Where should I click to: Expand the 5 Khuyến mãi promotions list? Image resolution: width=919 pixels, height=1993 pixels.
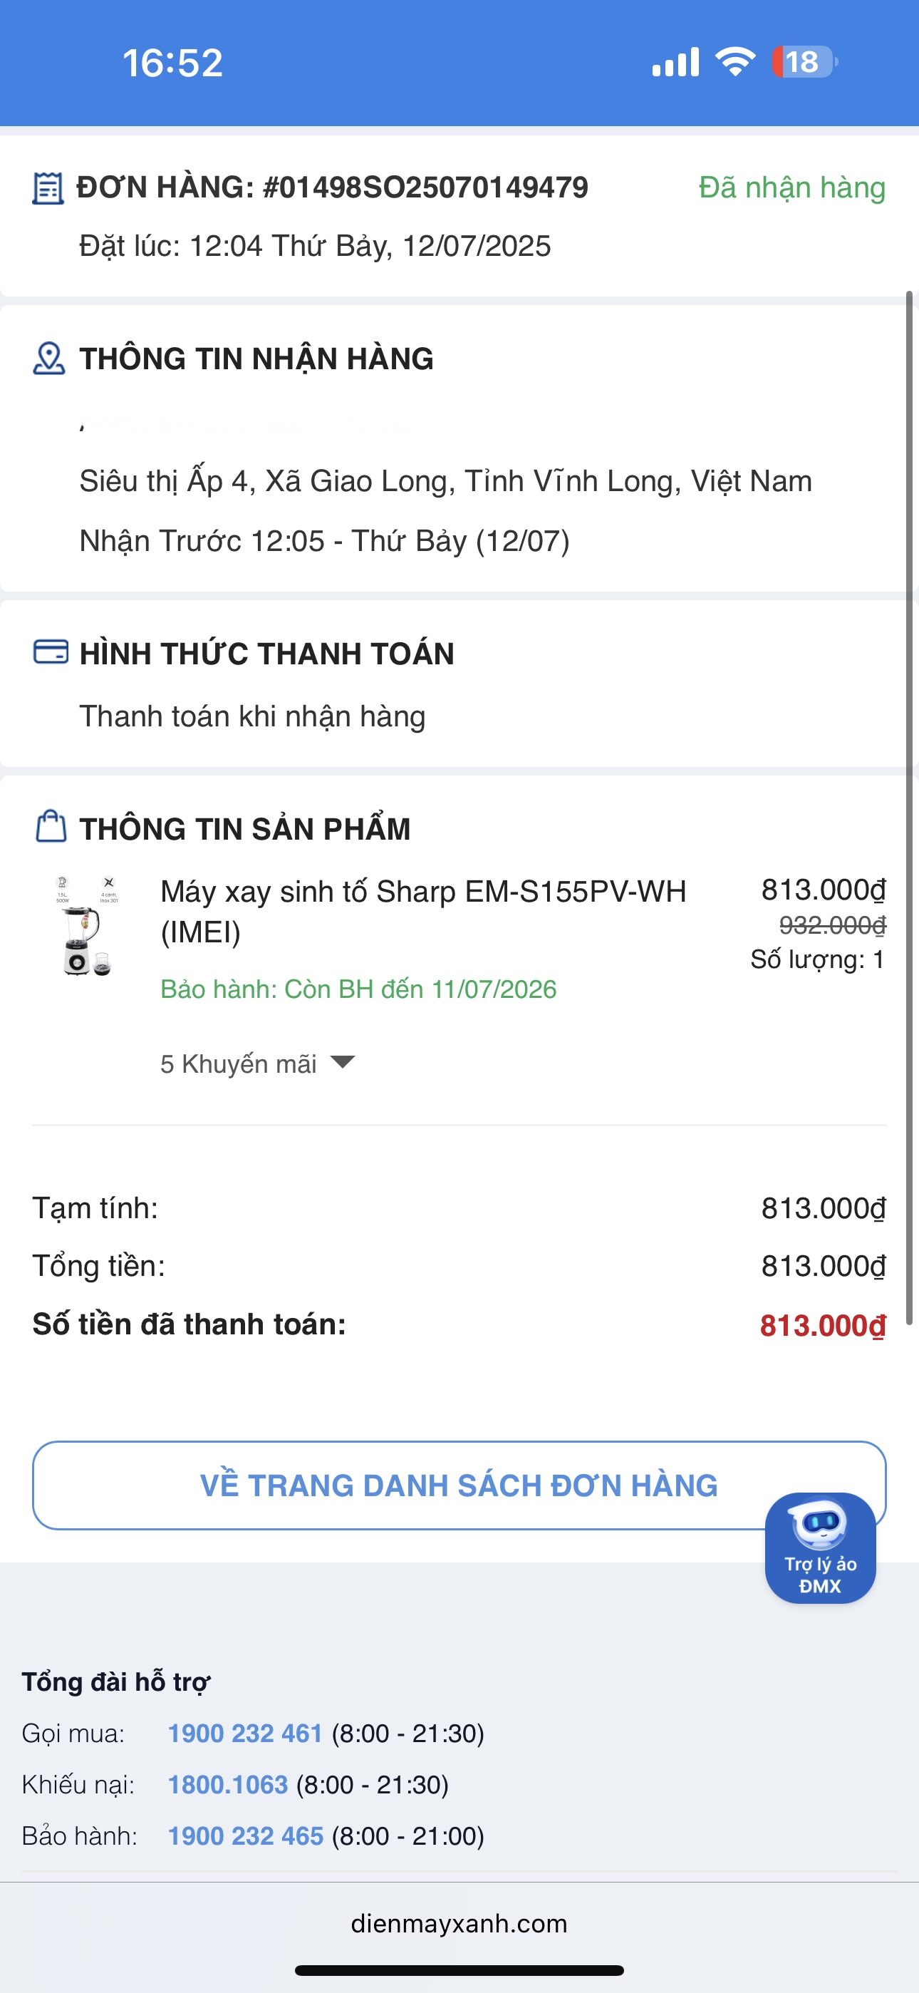[239, 1065]
